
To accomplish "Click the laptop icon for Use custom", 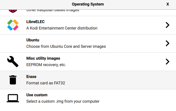I will pos(13,98).
